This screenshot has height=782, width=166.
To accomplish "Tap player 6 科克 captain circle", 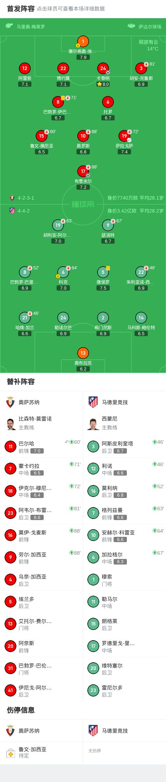I will click(63, 272).
